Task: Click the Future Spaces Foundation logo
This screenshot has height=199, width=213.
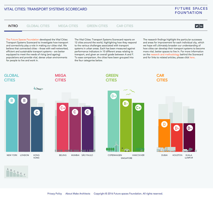Action: pyautogui.click(x=191, y=10)
